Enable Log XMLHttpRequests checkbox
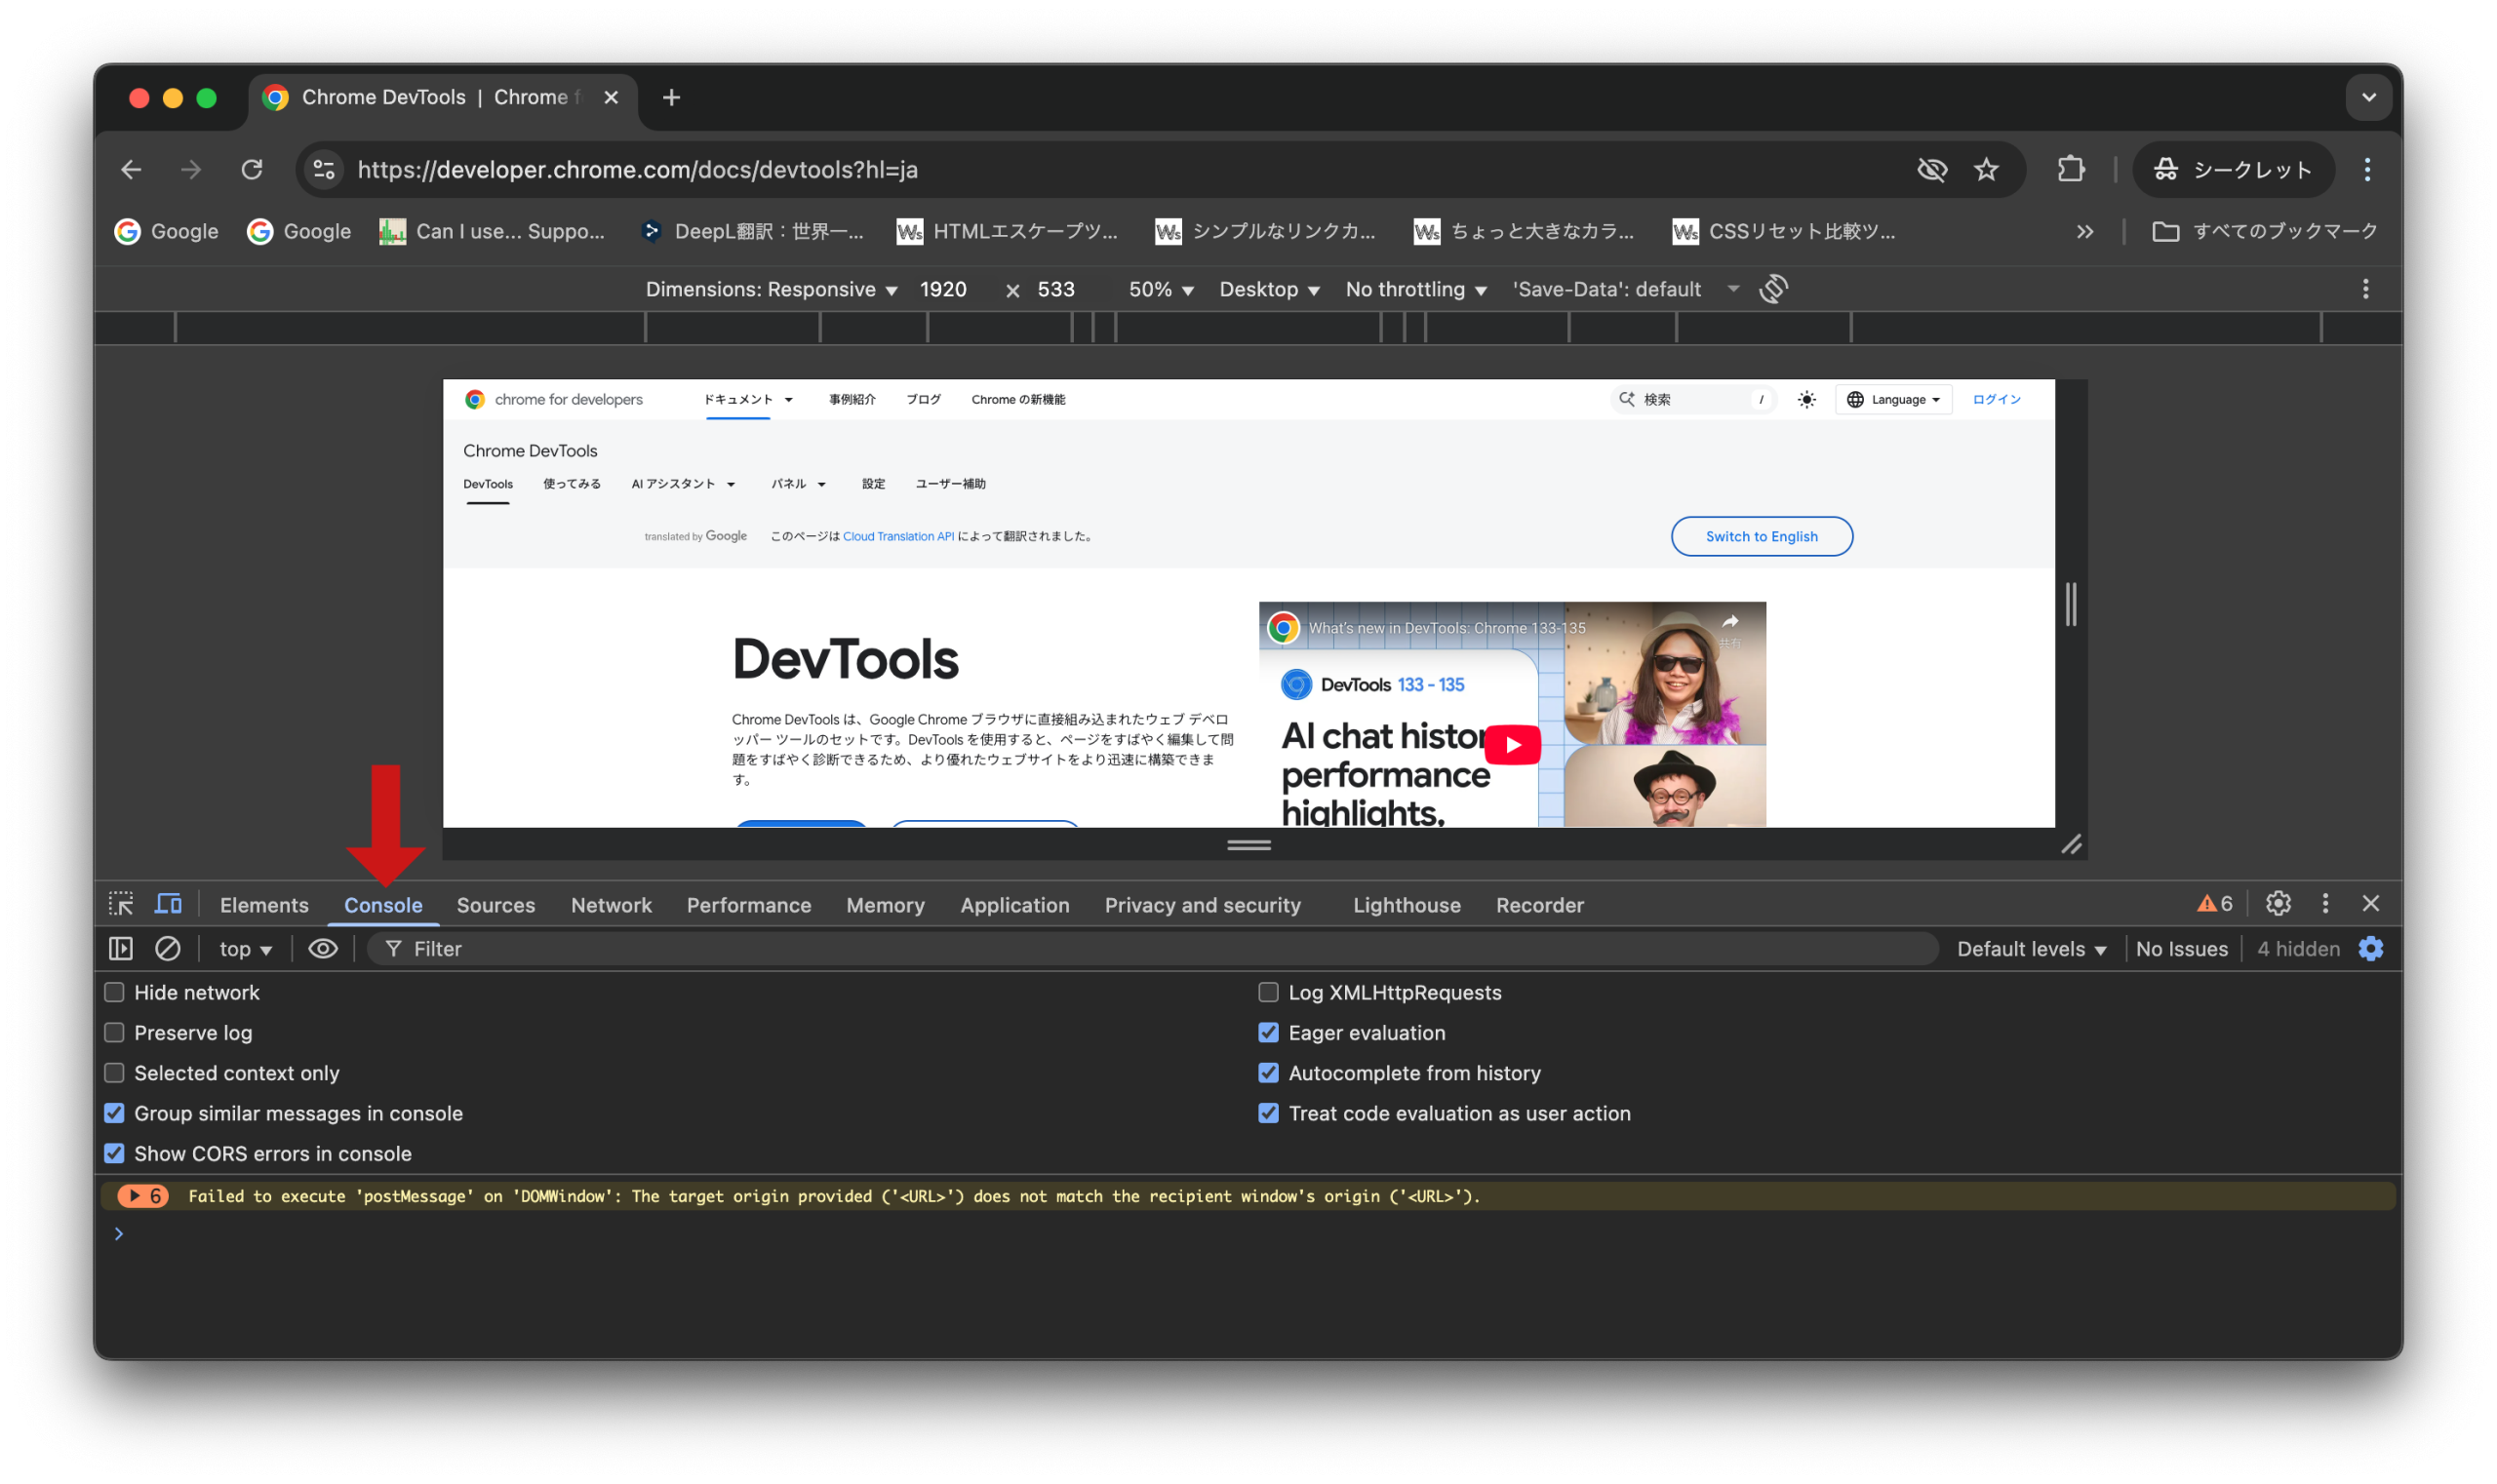The height and width of the screenshot is (1484, 2497). (x=1267, y=992)
